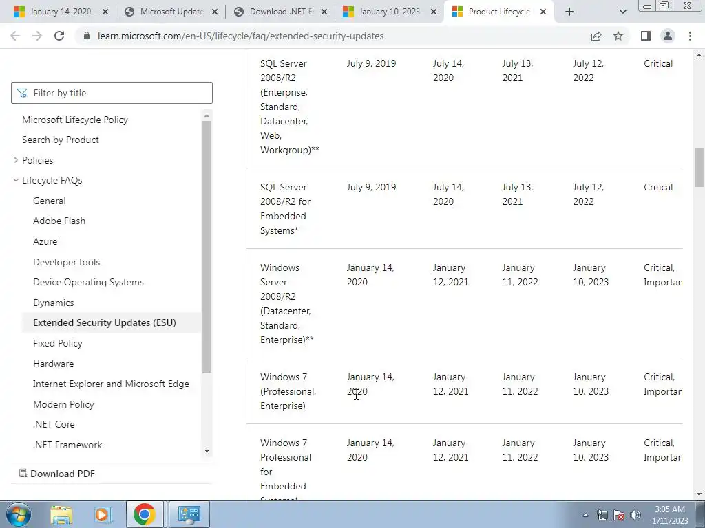Reload the current page
This screenshot has width=705, height=528.
59,36
